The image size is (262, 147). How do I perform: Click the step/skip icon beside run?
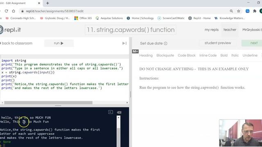(124, 43)
